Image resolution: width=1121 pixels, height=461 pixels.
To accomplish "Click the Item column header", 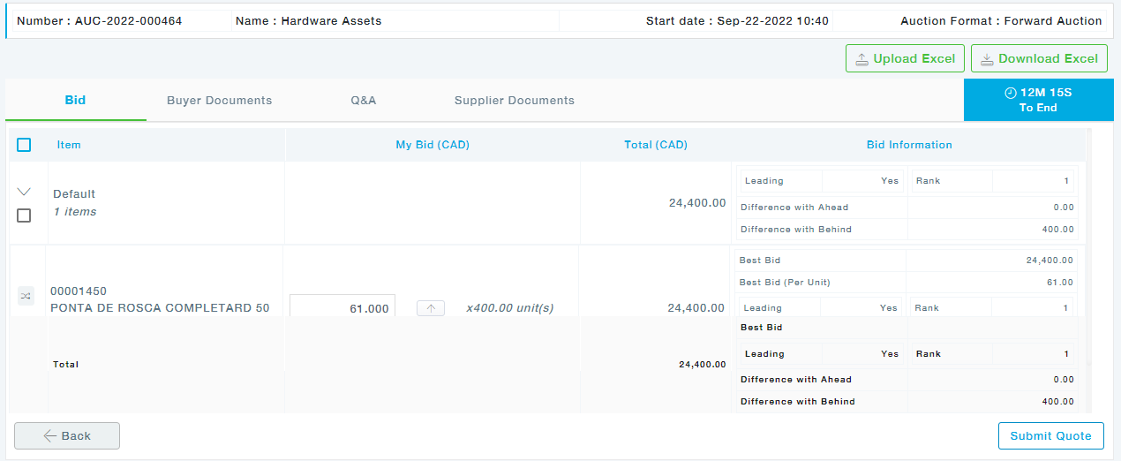I will point(69,145).
